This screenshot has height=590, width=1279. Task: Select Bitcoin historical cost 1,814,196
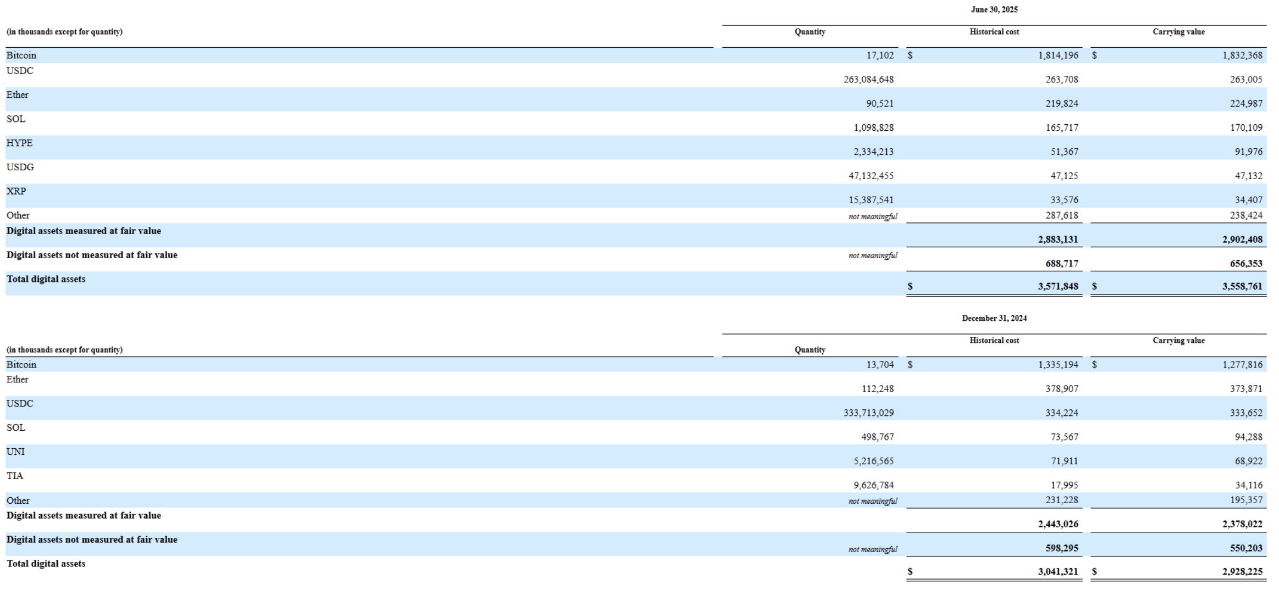coord(1058,55)
